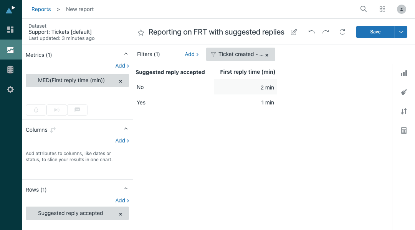Image resolution: width=415 pixels, height=230 pixels.
Task: Click the search magnifier icon
Action: coord(363,9)
